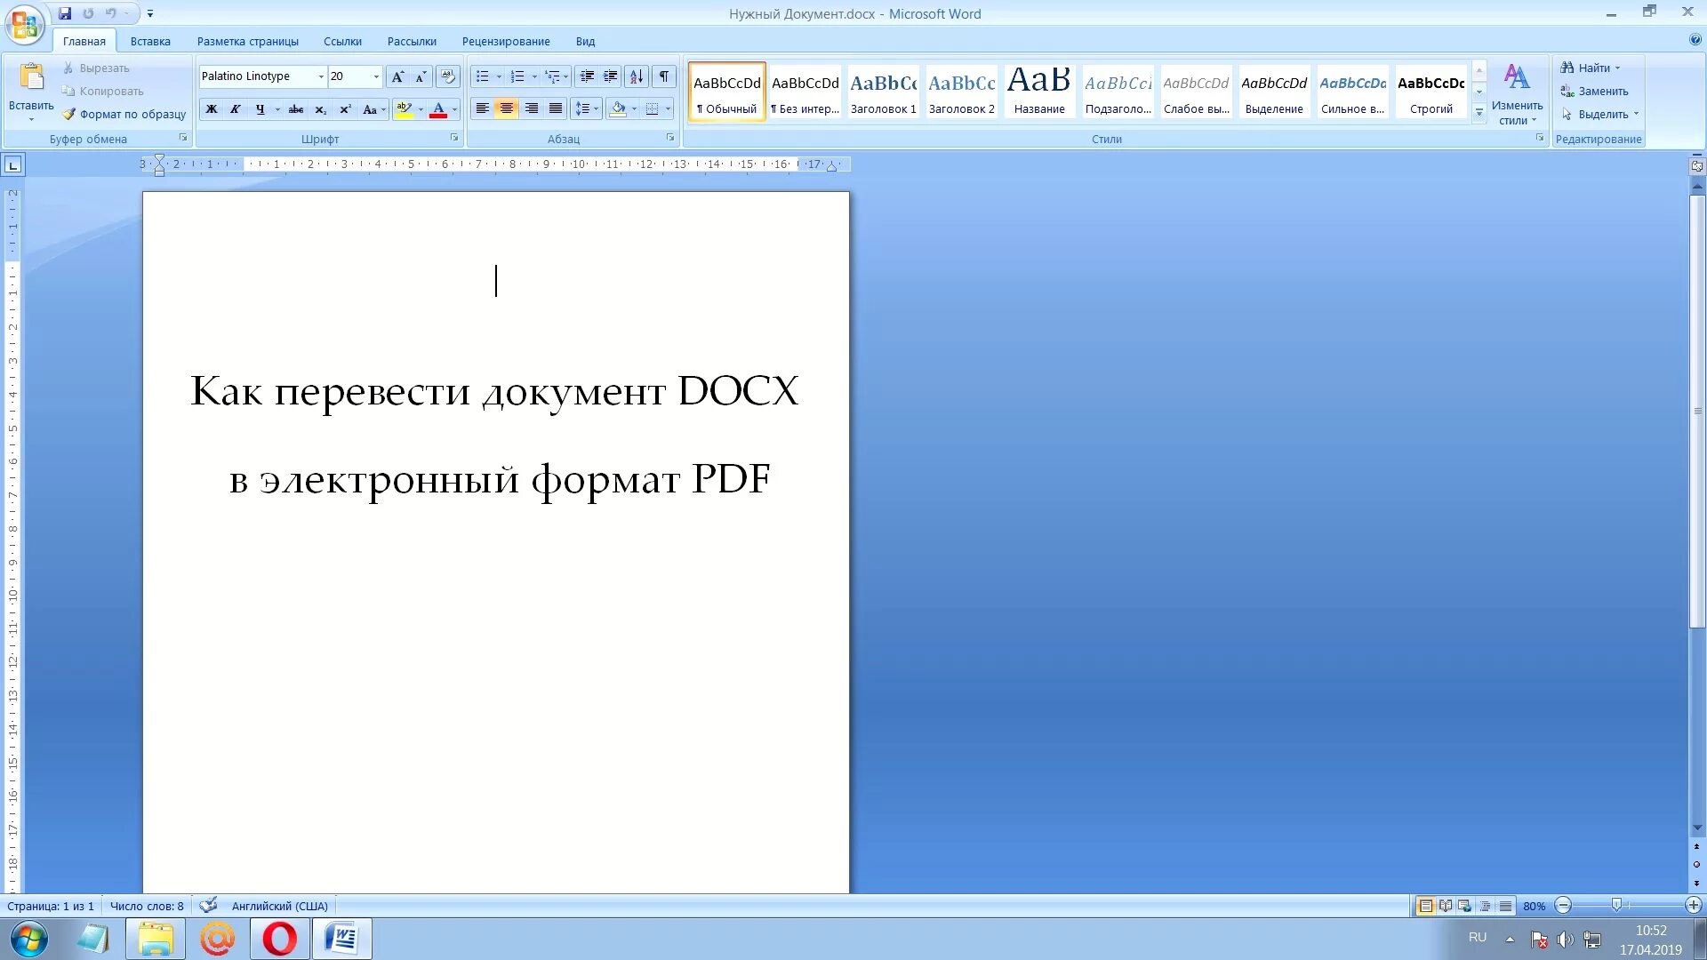Save document via quick access toolbar

pos(65,13)
